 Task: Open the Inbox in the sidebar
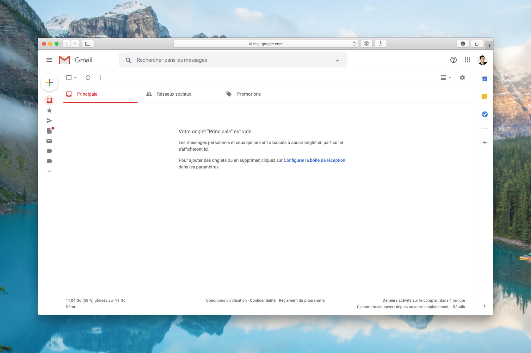coord(49,100)
